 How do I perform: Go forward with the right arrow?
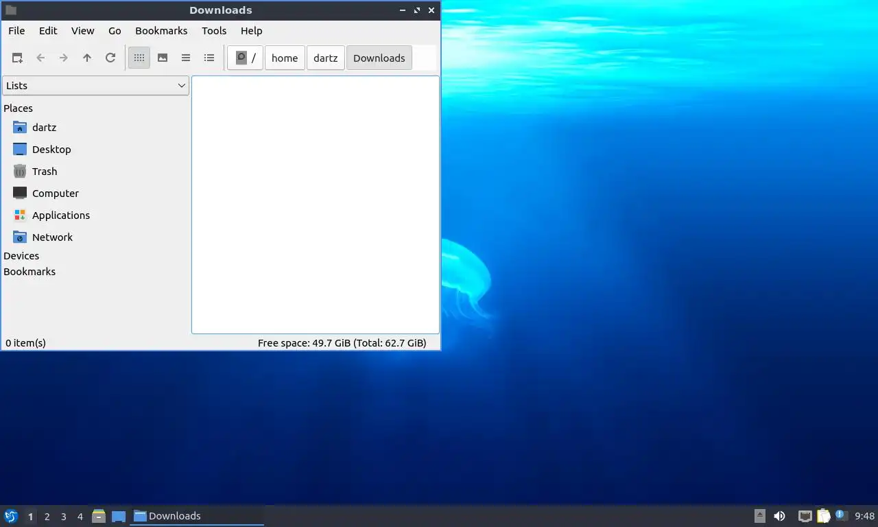point(64,58)
